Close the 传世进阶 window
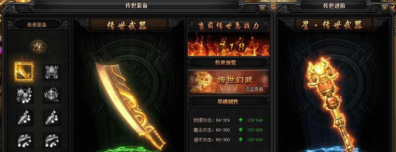Screen dimensions: 396x152 pos(385,8)
